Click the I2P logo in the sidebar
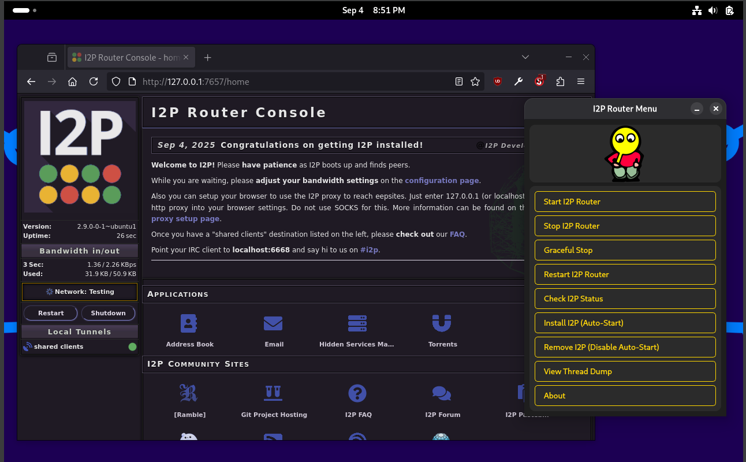 (80, 158)
